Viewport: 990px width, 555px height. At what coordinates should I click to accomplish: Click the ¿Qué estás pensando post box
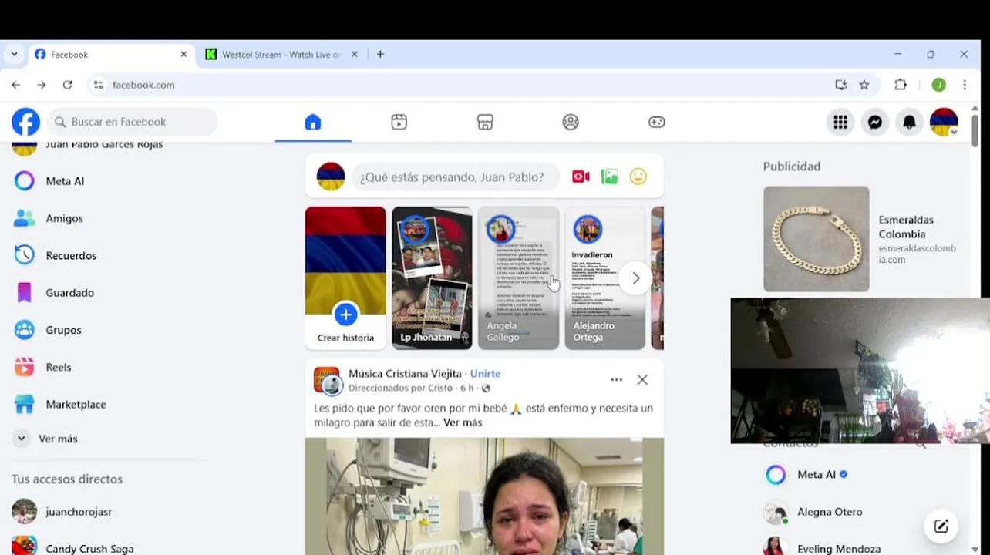tap(456, 177)
